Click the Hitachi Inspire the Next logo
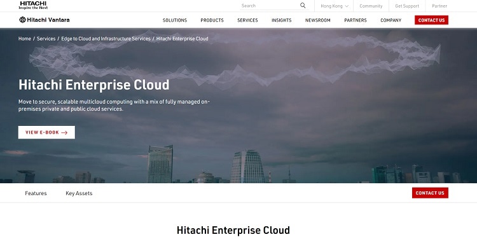477x239 pixels. (33, 5)
